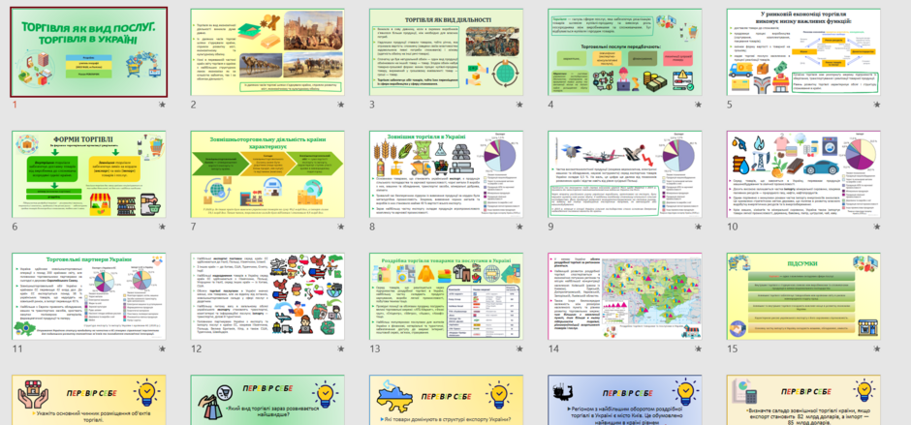Viewport: 911px width, 425px height.
Task: Select the 'Підсумки' summary slide
Action: (803, 296)
